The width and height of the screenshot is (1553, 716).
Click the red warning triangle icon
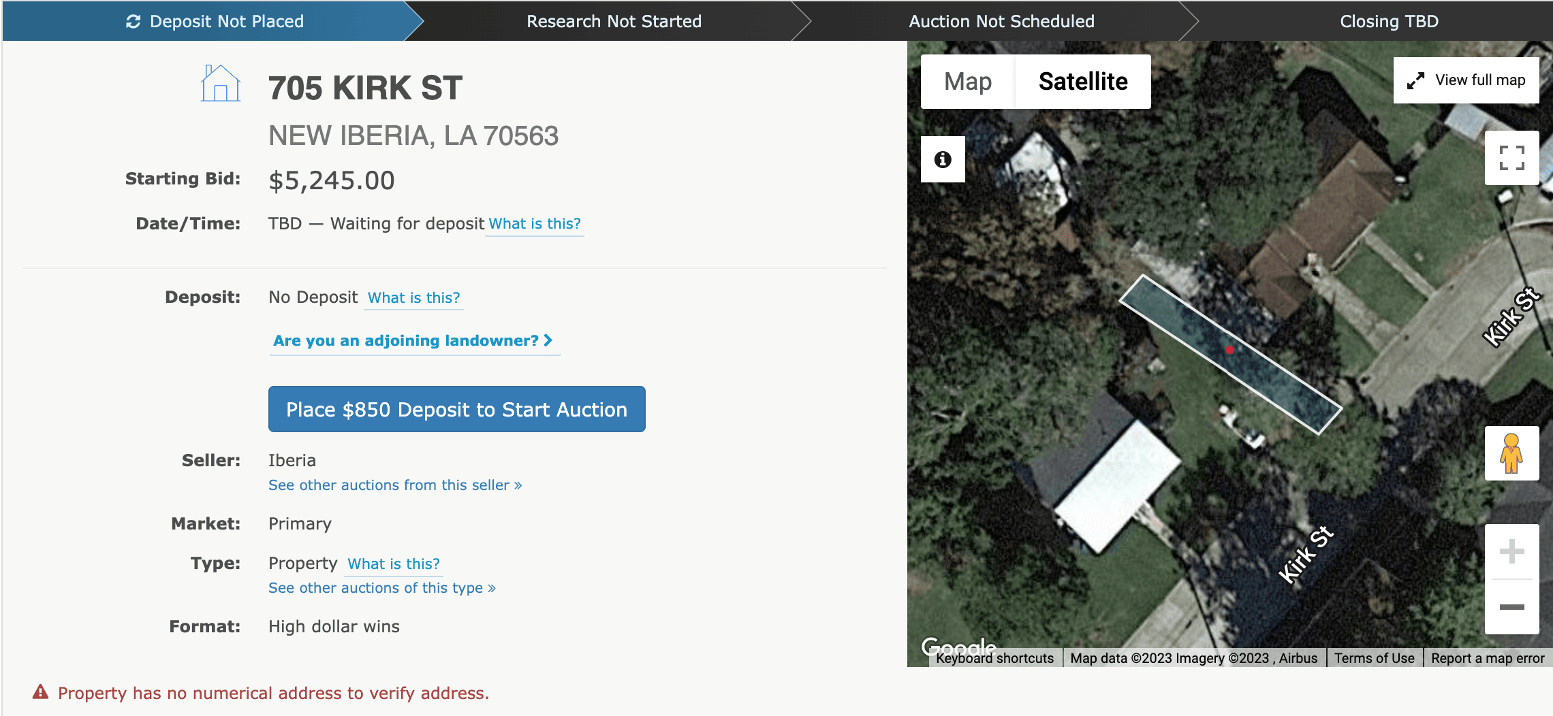[x=41, y=692]
